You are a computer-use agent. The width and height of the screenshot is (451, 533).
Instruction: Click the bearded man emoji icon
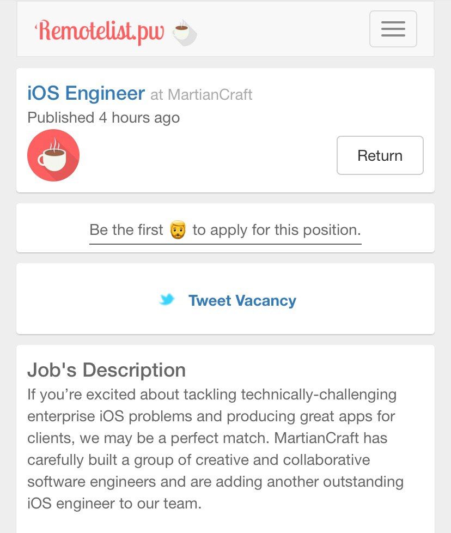point(178,230)
